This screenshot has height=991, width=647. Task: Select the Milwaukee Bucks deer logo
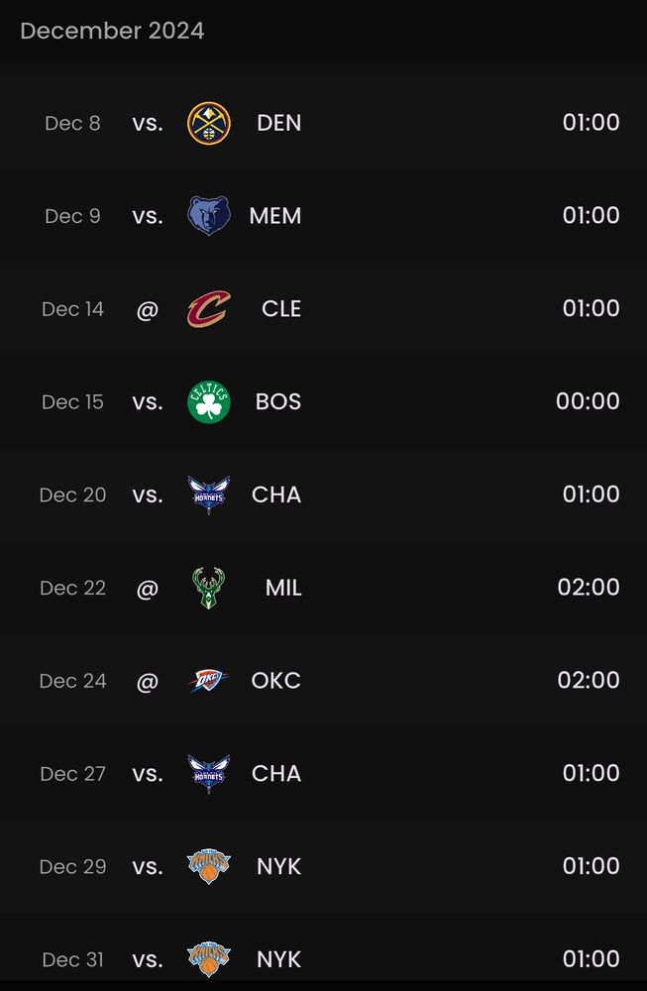[208, 588]
